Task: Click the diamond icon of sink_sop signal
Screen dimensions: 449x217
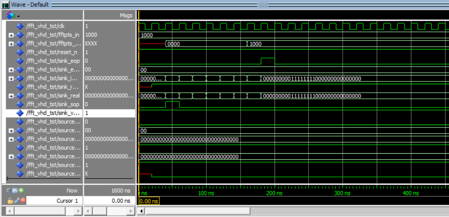Action: pos(20,104)
